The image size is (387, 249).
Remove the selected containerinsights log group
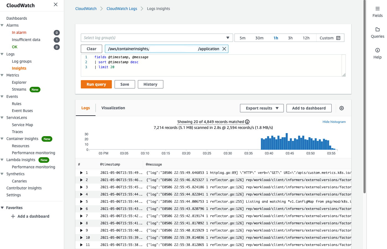point(224,49)
